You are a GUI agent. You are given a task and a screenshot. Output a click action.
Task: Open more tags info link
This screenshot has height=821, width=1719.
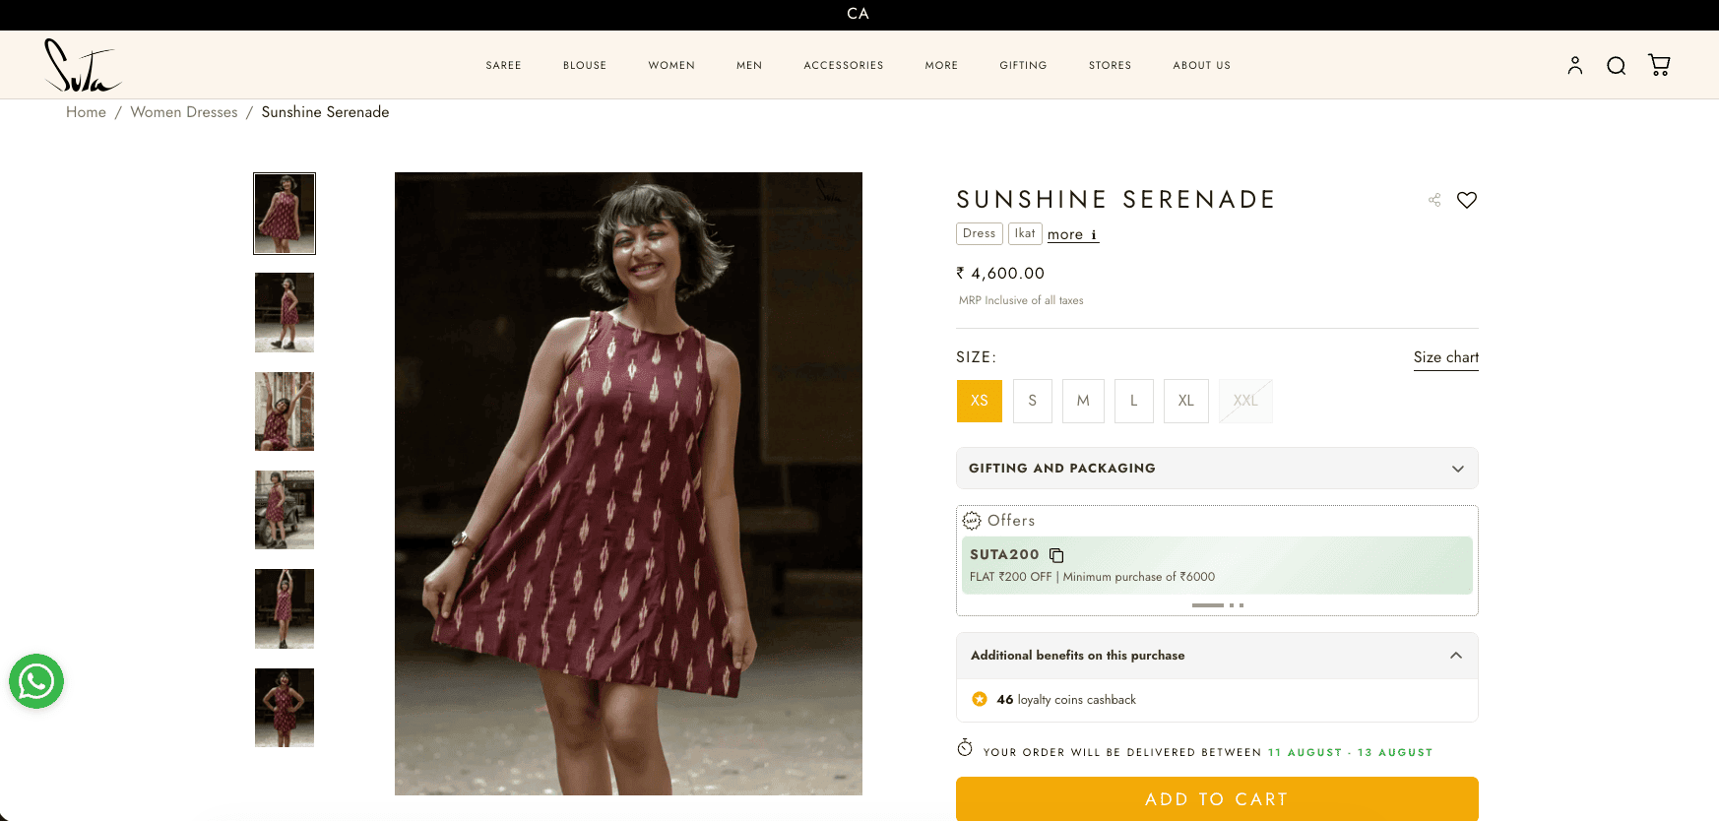coord(1072,234)
